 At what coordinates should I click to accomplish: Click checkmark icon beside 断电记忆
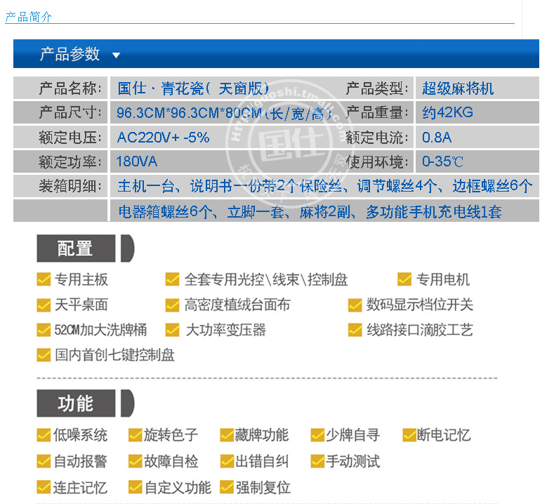tap(409, 435)
